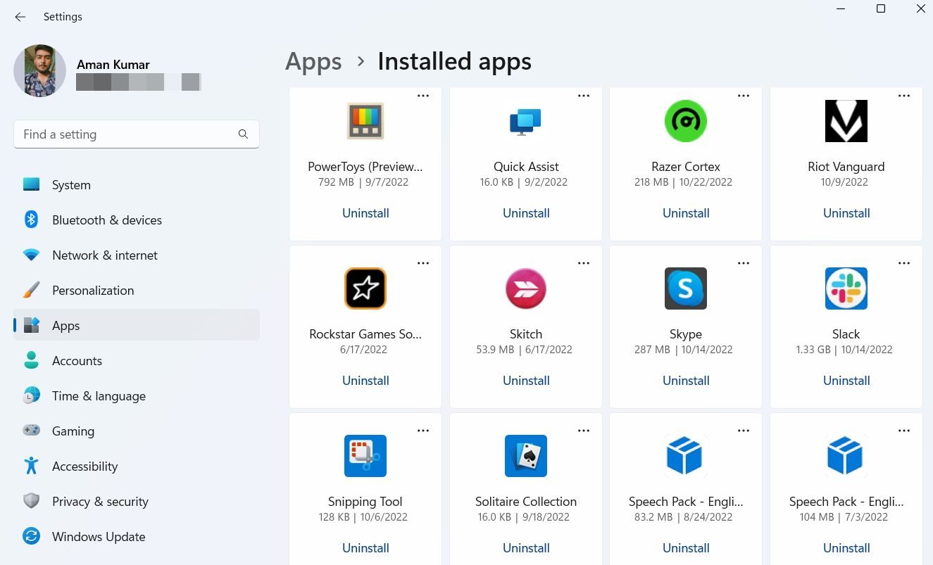Uninstall the 83.2 MB Speech Pack
Screen dimensions: 933x565
(x=686, y=548)
